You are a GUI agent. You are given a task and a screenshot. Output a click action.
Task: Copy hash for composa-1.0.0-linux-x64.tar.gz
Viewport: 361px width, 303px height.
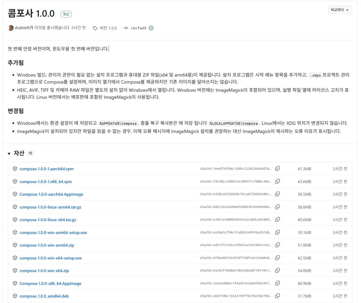coord(278,219)
